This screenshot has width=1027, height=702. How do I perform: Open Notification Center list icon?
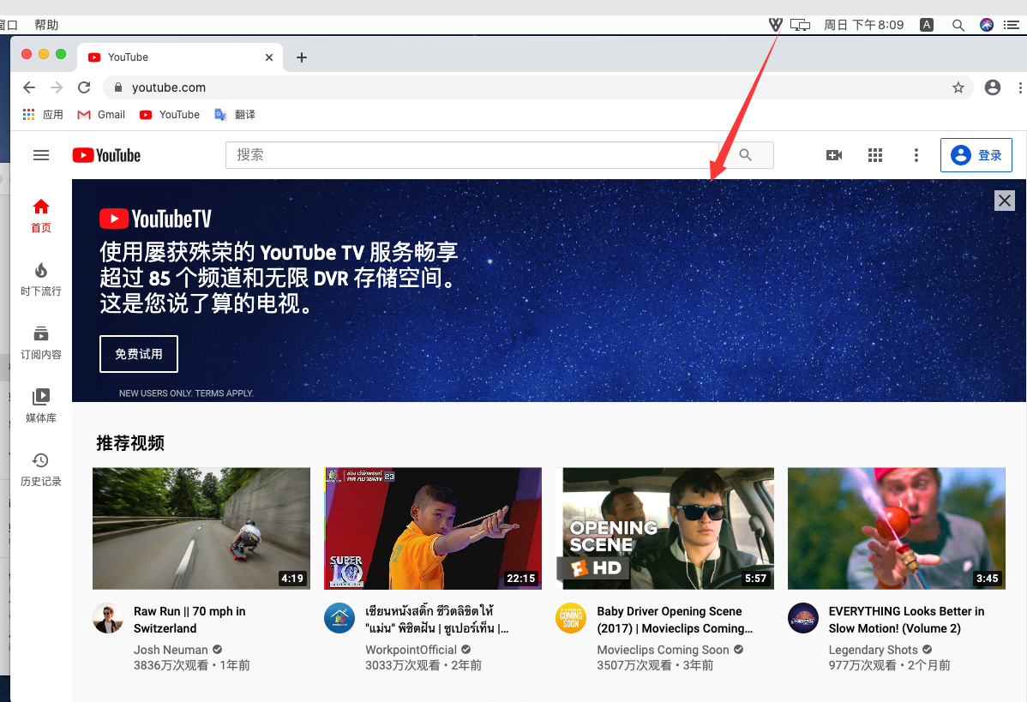pos(1012,25)
